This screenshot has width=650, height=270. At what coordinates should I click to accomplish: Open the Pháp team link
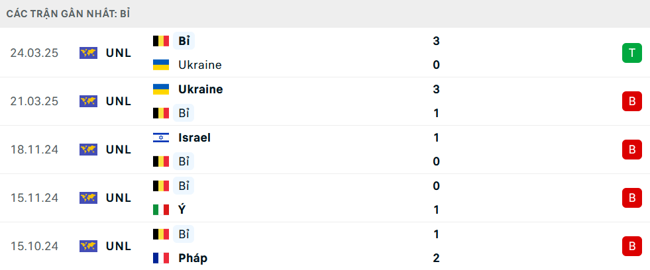(x=193, y=258)
